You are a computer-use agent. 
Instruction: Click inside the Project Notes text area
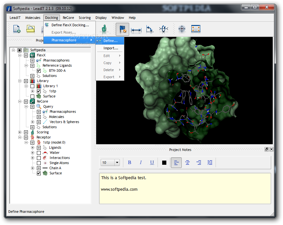pyautogui.click(x=185, y=188)
